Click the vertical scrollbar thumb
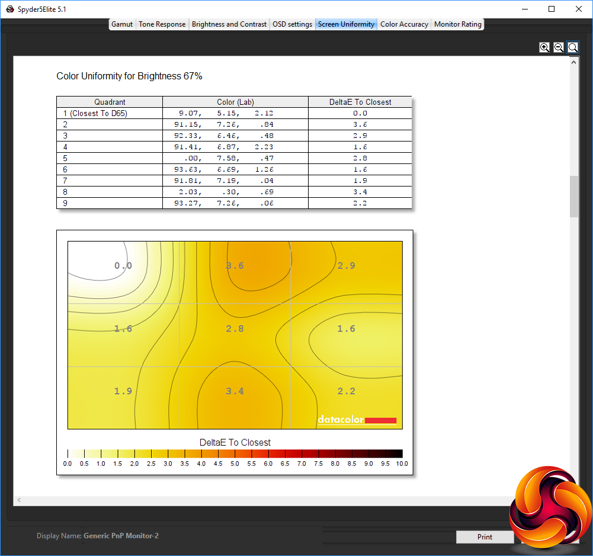Screen dimensions: 593x556 click(x=573, y=197)
